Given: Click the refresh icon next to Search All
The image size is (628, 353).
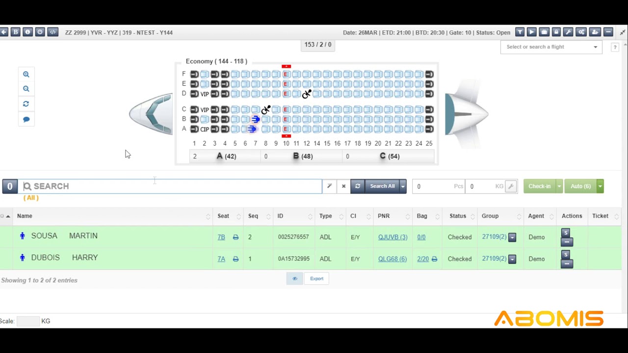Looking at the screenshot, I should [358, 186].
